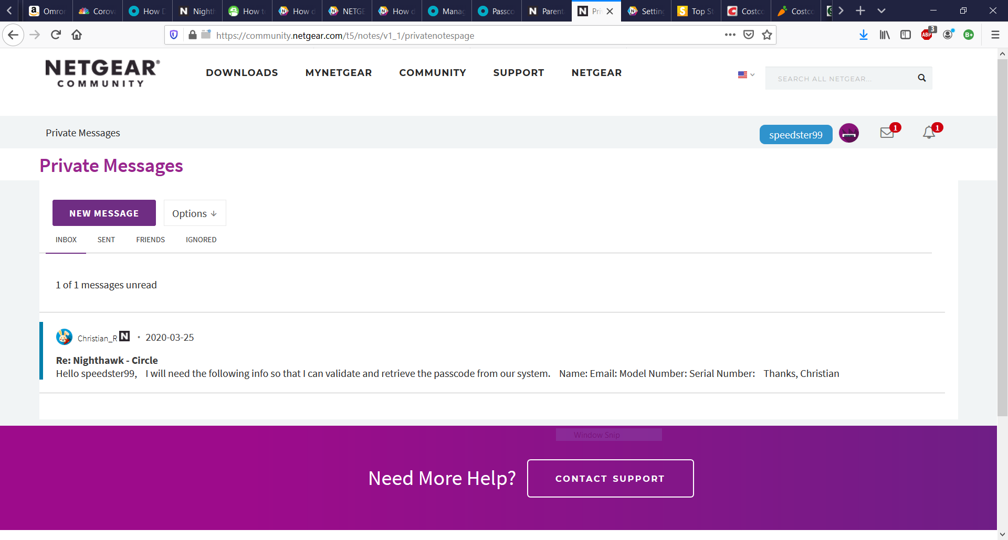Switch to the SENT tab

pyautogui.click(x=106, y=240)
